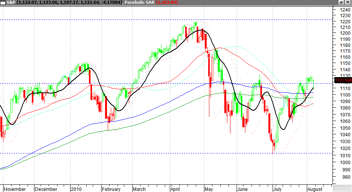The width and height of the screenshot is (352, 192).
Task: Click the 1060 price axis label
Action: click(x=345, y=121)
